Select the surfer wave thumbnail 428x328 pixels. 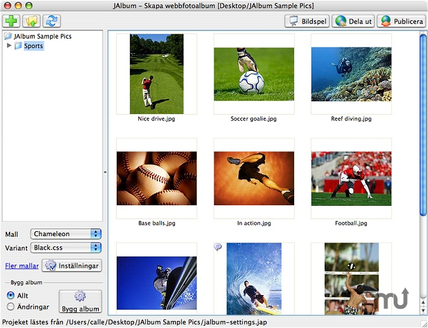point(254,279)
